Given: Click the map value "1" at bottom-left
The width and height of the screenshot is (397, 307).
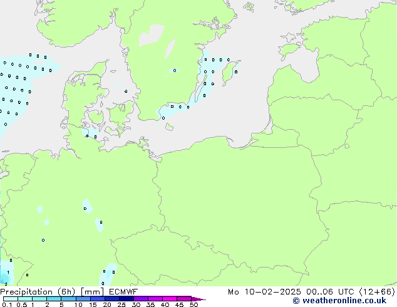Looking at the screenshot, I should tap(8, 273).
